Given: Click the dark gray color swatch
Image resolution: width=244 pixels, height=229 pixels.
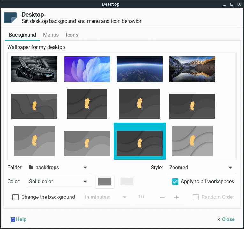Looking at the screenshot, I should point(105,182).
